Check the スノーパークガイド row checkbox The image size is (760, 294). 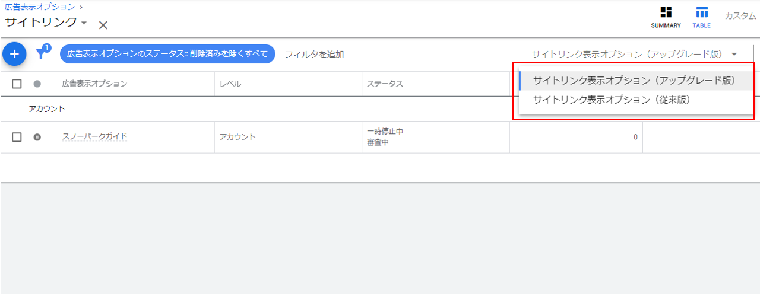[17, 137]
